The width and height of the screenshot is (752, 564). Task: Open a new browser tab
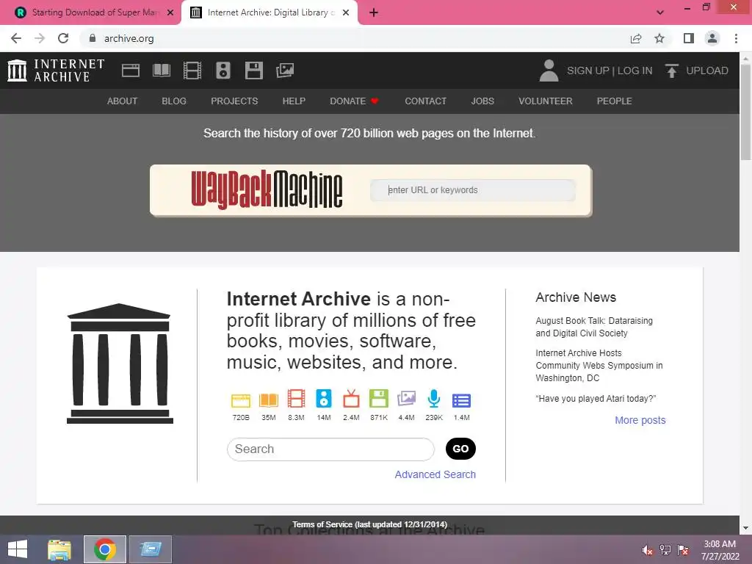pyautogui.click(x=374, y=12)
